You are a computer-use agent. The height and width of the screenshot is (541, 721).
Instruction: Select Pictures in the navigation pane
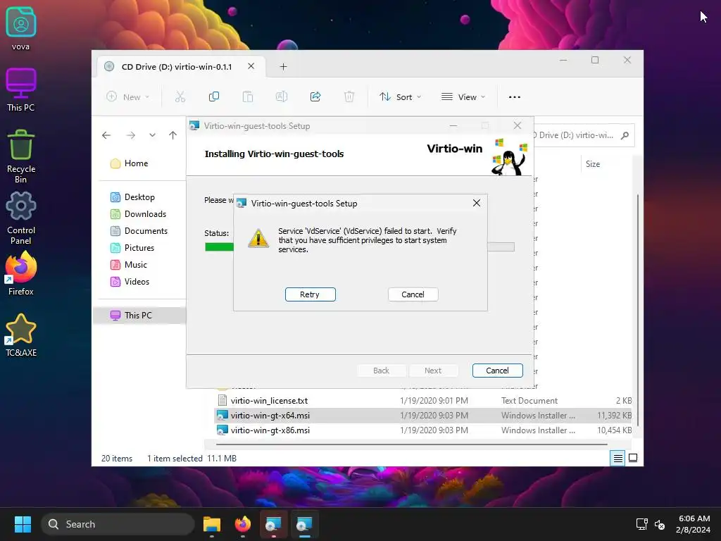(x=139, y=248)
